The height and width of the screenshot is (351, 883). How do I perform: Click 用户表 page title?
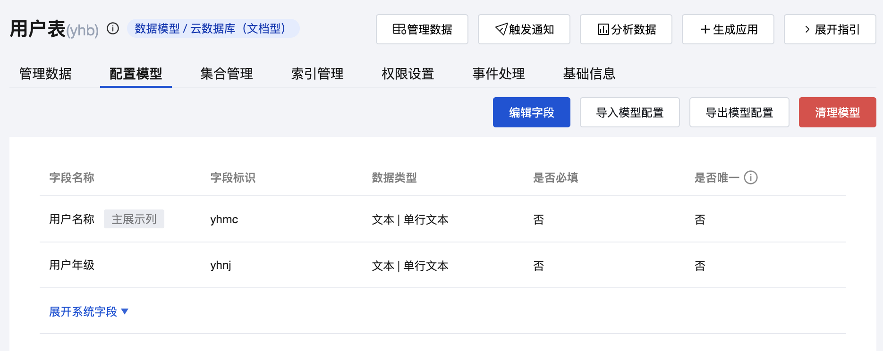tap(38, 29)
